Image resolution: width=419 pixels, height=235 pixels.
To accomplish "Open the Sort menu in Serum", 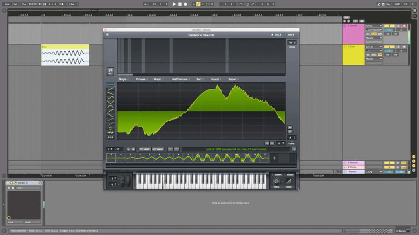I will coord(200,79).
